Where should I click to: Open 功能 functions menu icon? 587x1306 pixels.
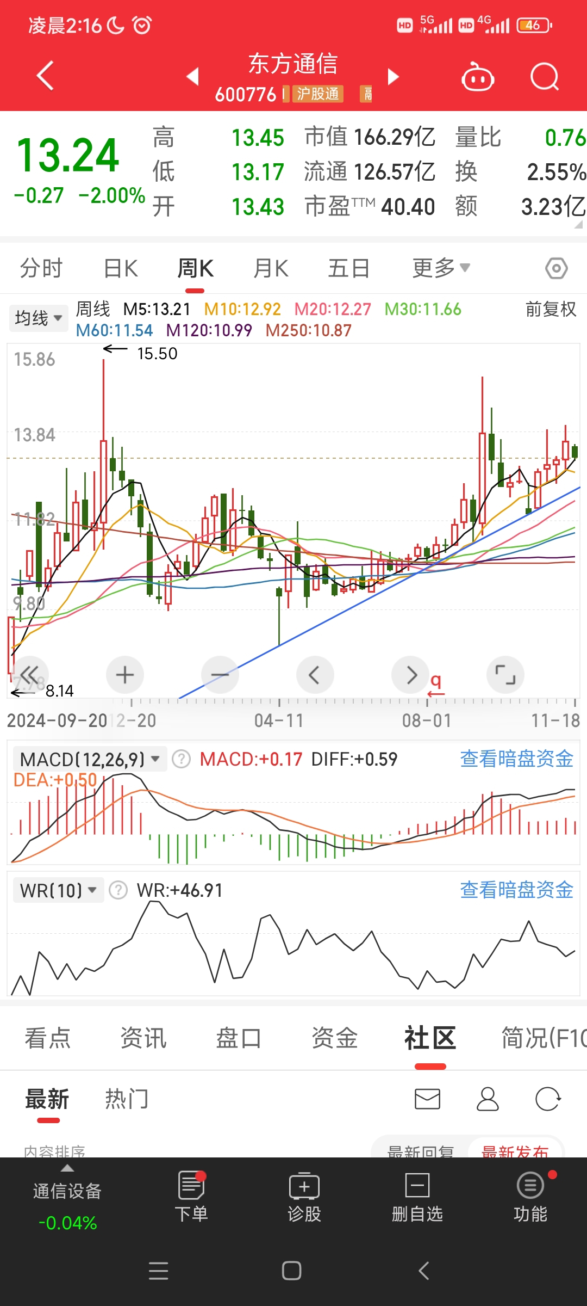click(x=530, y=1197)
